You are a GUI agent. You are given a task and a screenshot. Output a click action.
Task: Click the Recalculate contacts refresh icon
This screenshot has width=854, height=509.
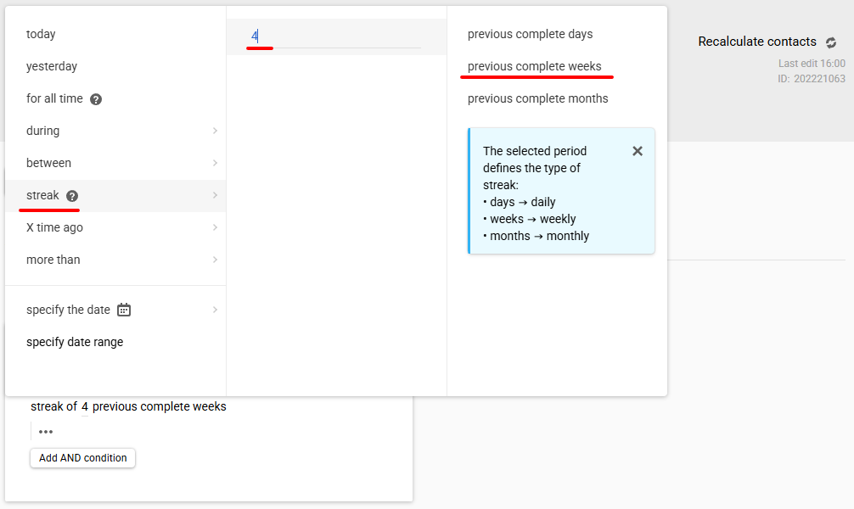point(830,42)
